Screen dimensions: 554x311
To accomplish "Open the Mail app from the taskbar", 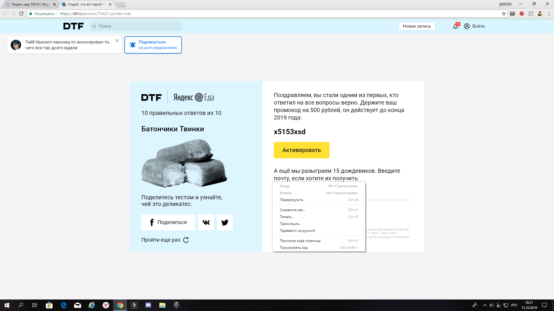I will coord(78,305).
